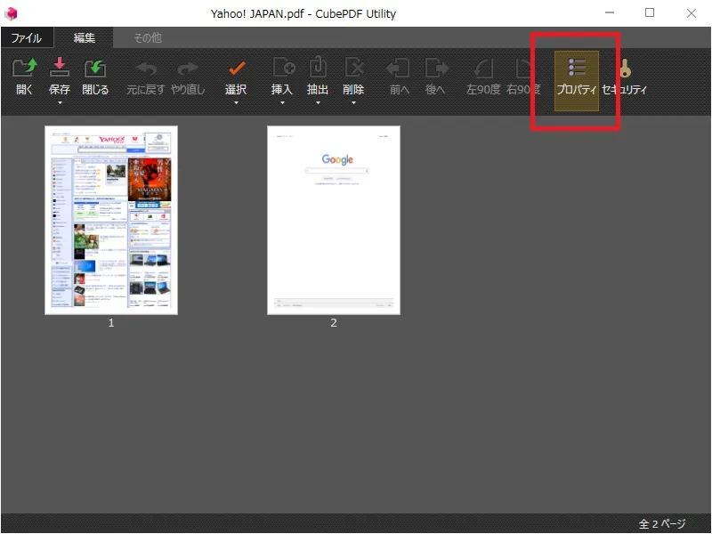Click the 削除 delete page icon
Viewport: 712px width, 534px height.
point(353,68)
